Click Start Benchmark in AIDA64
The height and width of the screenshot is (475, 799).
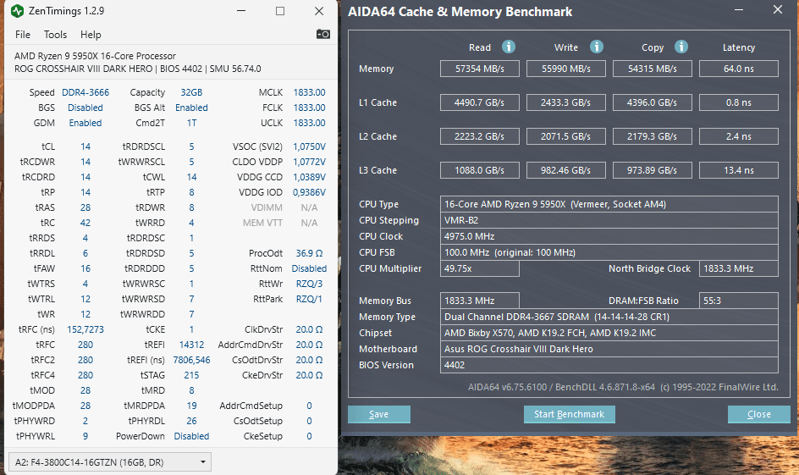click(569, 414)
